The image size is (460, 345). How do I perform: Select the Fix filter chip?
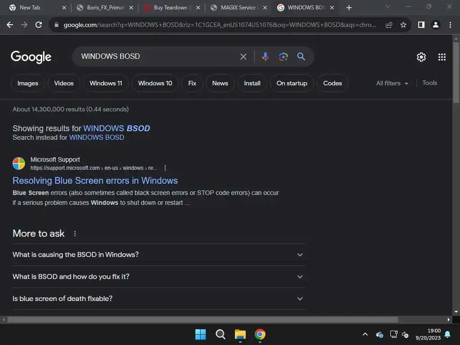(192, 83)
